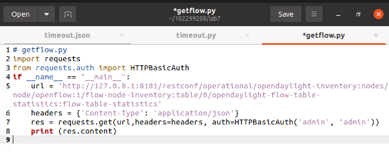Click the URL string on line 5
Screen dimensions: 389x152
pyautogui.click(x=201, y=86)
